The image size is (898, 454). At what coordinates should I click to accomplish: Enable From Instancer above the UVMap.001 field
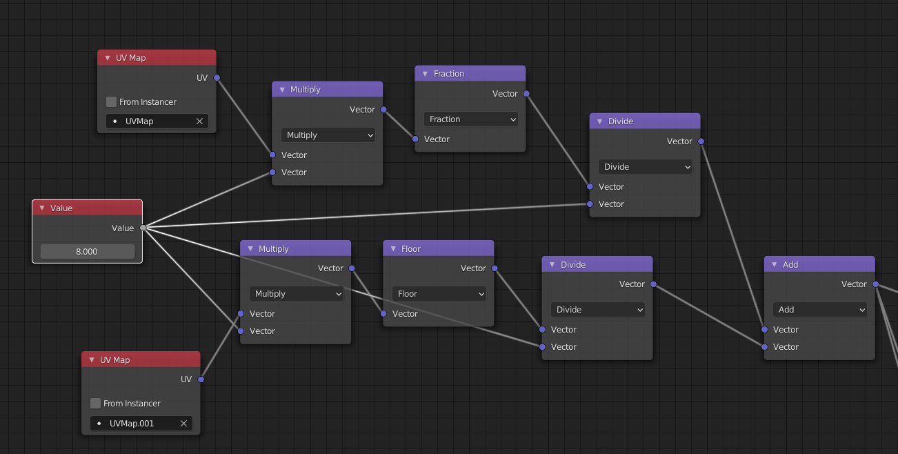[x=95, y=404]
